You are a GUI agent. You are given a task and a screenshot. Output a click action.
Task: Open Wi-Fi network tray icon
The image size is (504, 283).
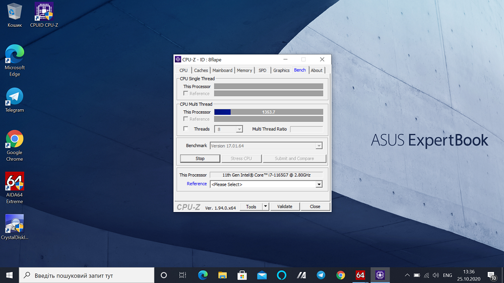(x=426, y=275)
